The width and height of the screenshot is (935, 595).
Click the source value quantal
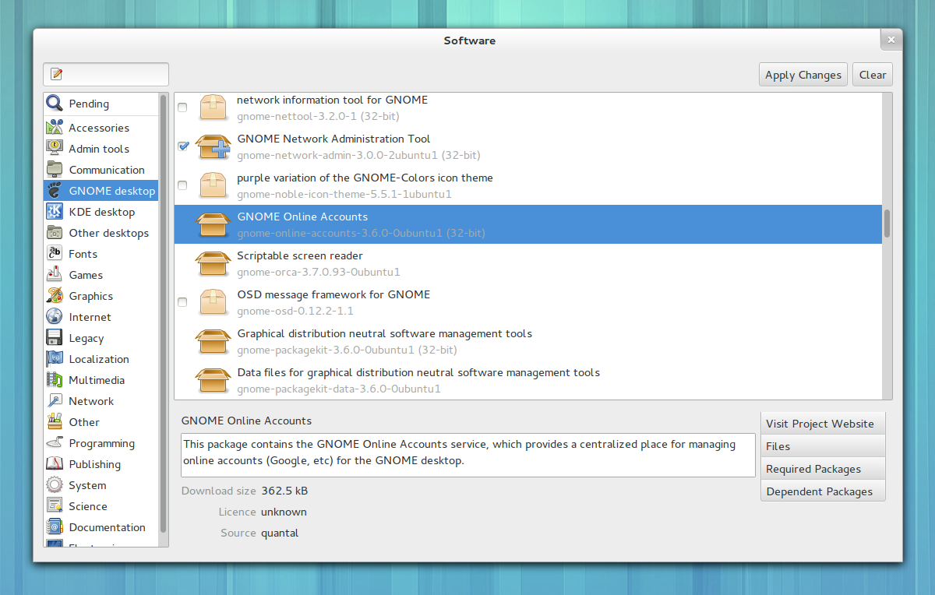280,533
